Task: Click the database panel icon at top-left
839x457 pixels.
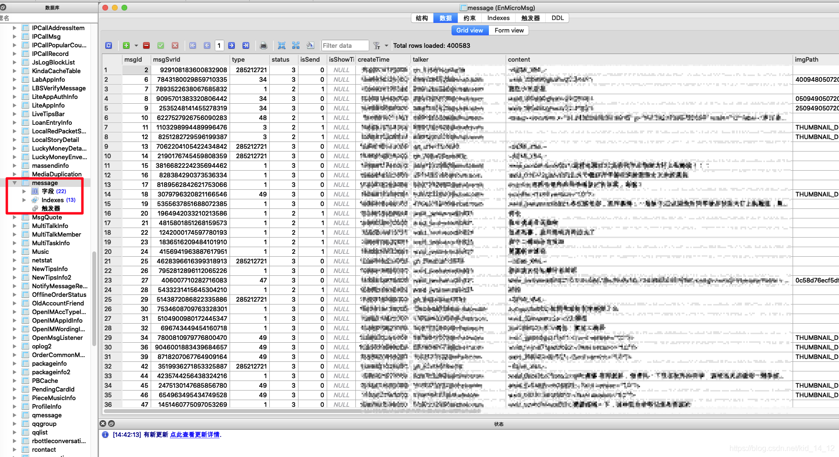Action: pos(3,7)
